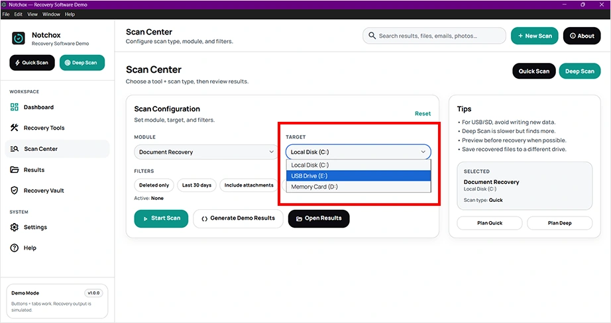Go to Dashboard in sidebar
This screenshot has height=323, width=611.
click(57, 107)
